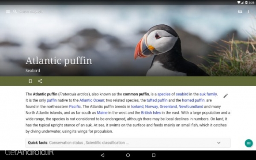Open the 'Atlantic Ocean' link

point(92,100)
